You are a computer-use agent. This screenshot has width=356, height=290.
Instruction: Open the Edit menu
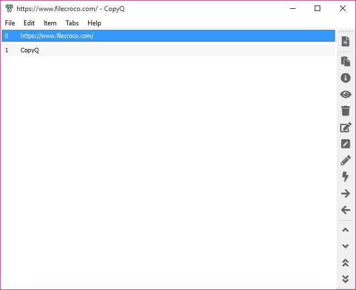pyautogui.click(x=29, y=23)
